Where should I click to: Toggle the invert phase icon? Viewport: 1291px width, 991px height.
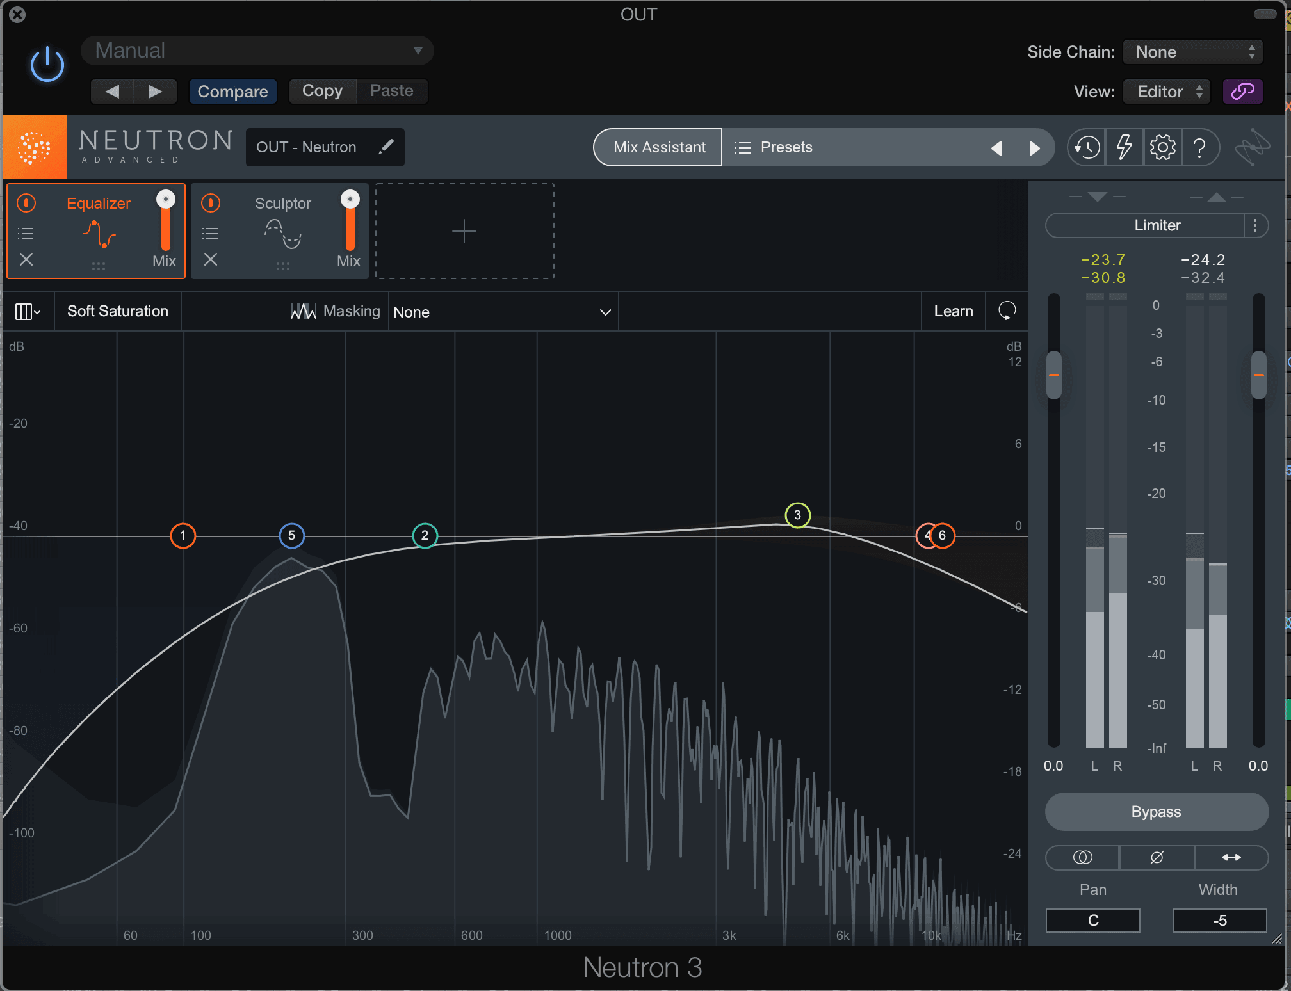point(1157,857)
